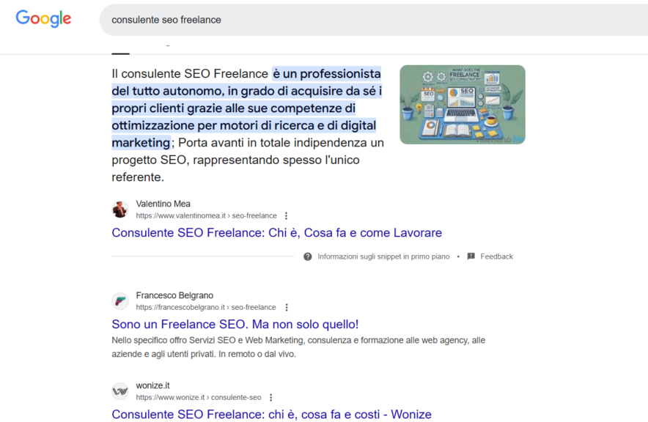Click the Feedback text link
The height and width of the screenshot is (422, 648).
point(496,256)
